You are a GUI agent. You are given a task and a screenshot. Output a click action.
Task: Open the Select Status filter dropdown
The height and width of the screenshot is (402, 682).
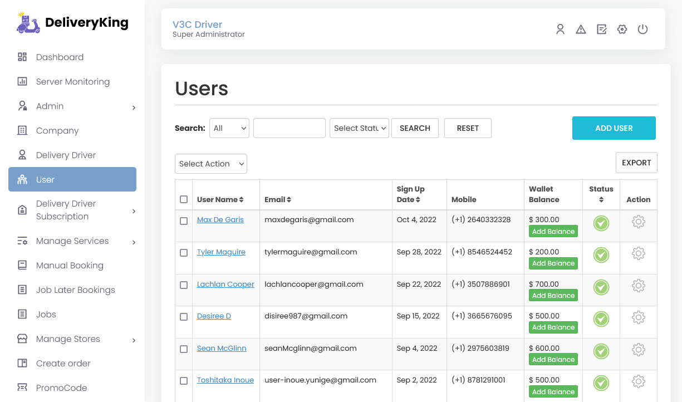point(359,128)
